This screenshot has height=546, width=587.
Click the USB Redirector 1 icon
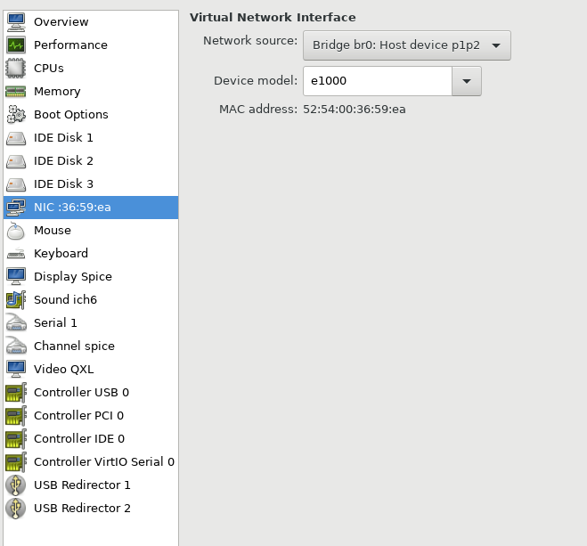tap(16, 485)
